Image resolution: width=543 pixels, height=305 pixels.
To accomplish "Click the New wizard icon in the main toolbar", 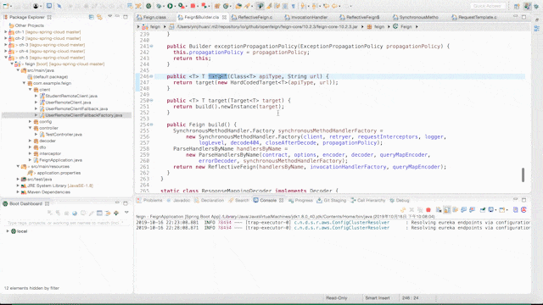I will tap(6, 6).
